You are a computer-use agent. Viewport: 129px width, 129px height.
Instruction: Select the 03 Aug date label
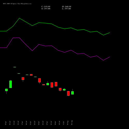pos(68,123)
